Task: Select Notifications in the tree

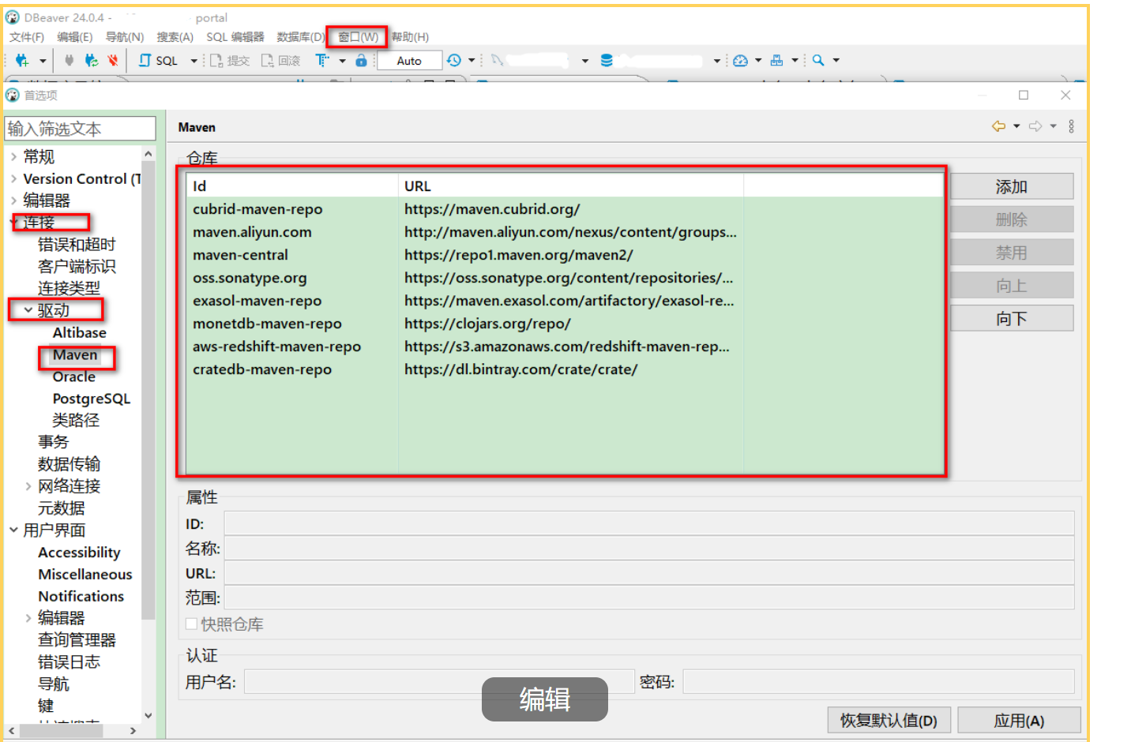Action: tap(81, 596)
